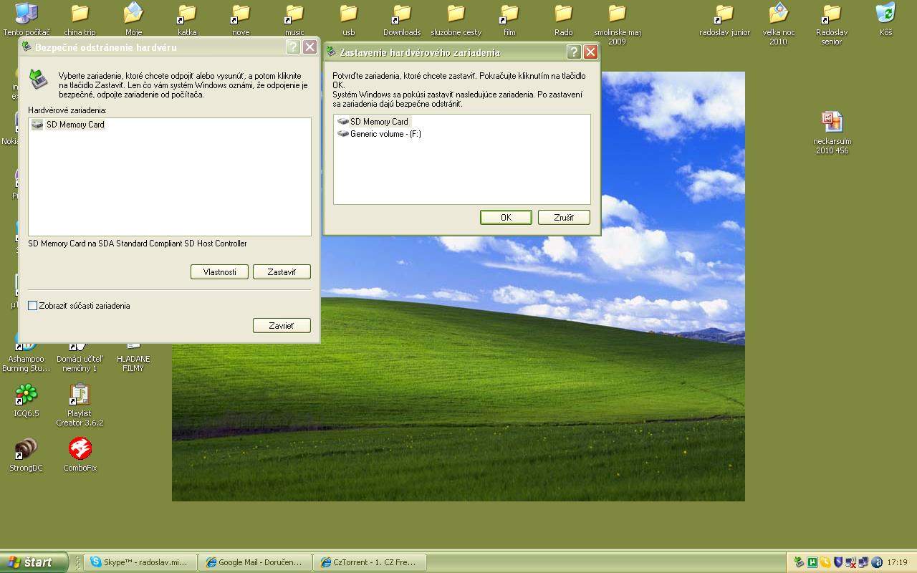This screenshot has height=573, width=917.
Task: Open the Downloads folder shortcut
Action: (402, 14)
